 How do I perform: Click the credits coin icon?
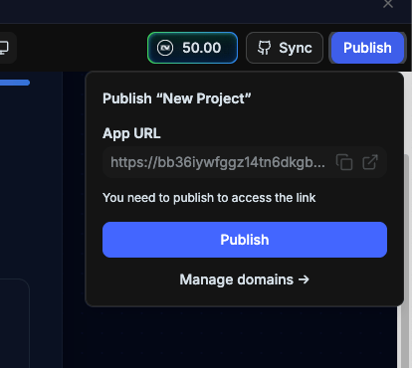click(165, 48)
